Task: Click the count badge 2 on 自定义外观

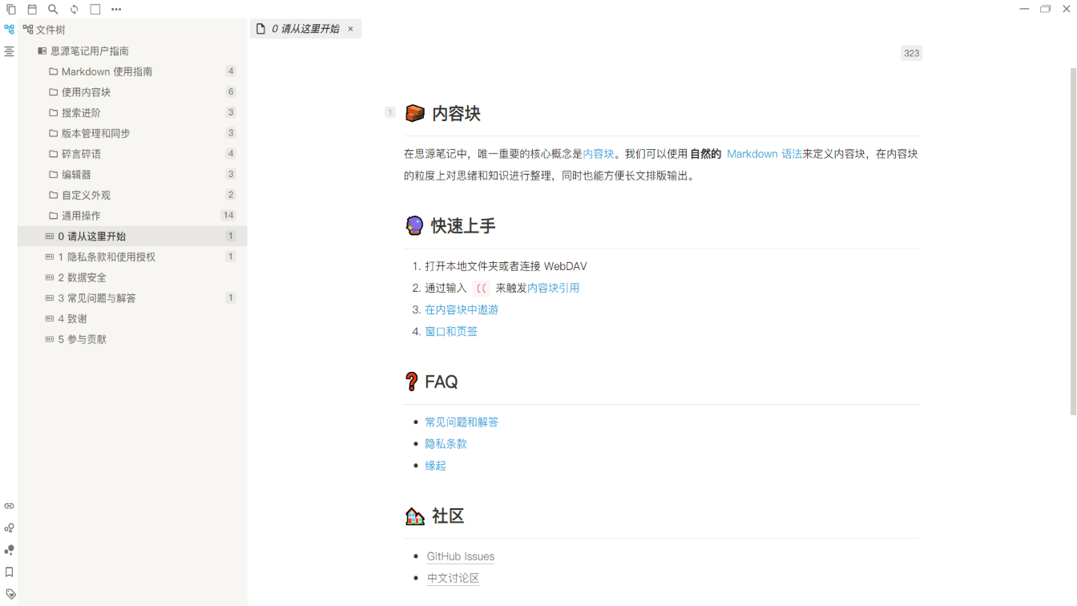Action: point(231,195)
